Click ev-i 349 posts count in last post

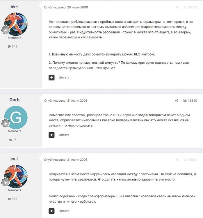coord(13,199)
